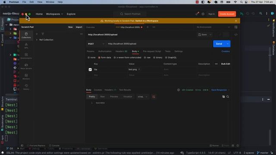Select the raw body type
Screen dimensions: 276x155
pyautogui.click(x=147, y=57)
